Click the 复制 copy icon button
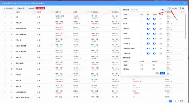The height and width of the screenshot is (103, 189). [182, 8]
